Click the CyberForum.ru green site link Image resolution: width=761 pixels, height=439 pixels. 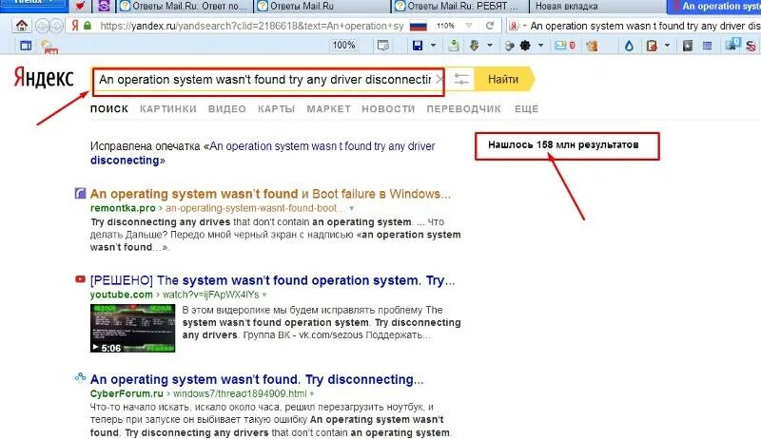[127, 393]
